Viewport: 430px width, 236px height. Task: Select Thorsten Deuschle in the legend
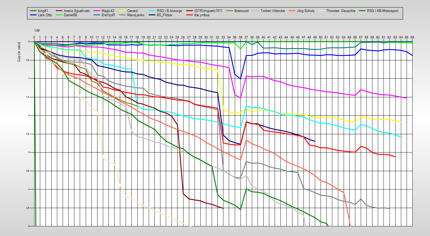click(341, 11)
